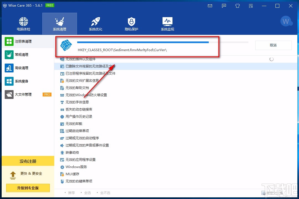Click icon of 用户操作历史记录
Viewport: 299px width, 199px height.
(x=62, y=117)
